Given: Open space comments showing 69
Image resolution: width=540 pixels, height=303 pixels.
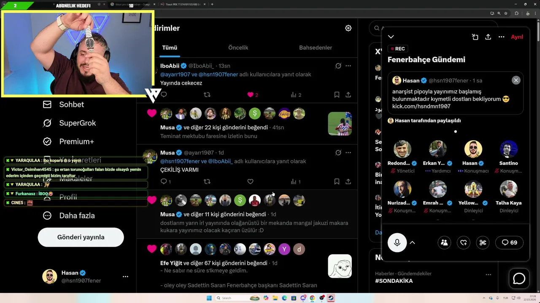Looking at the screenshot, I should click(509, 242).
